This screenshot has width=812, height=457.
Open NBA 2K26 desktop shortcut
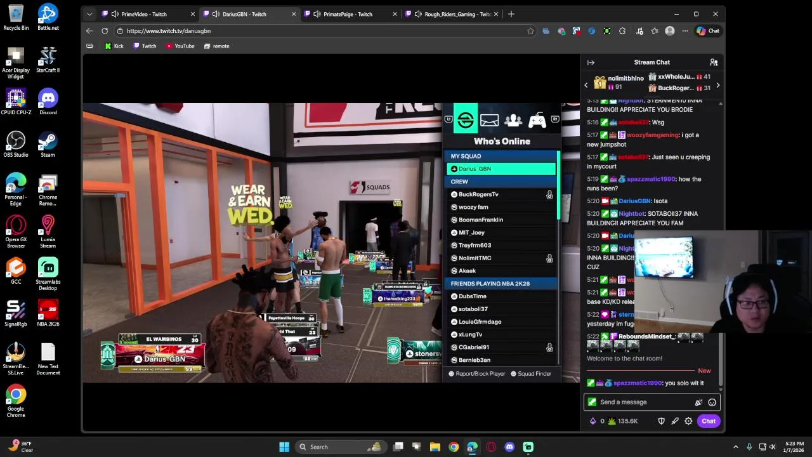tap(48, 314)
